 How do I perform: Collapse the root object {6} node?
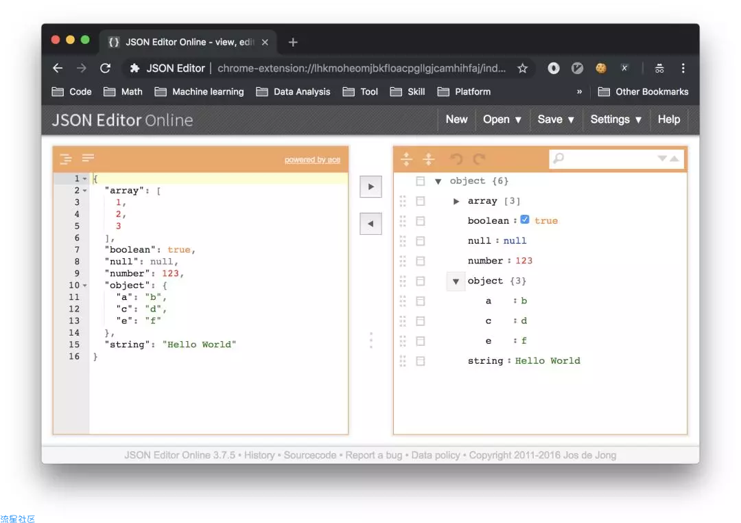tap(438, 181)
